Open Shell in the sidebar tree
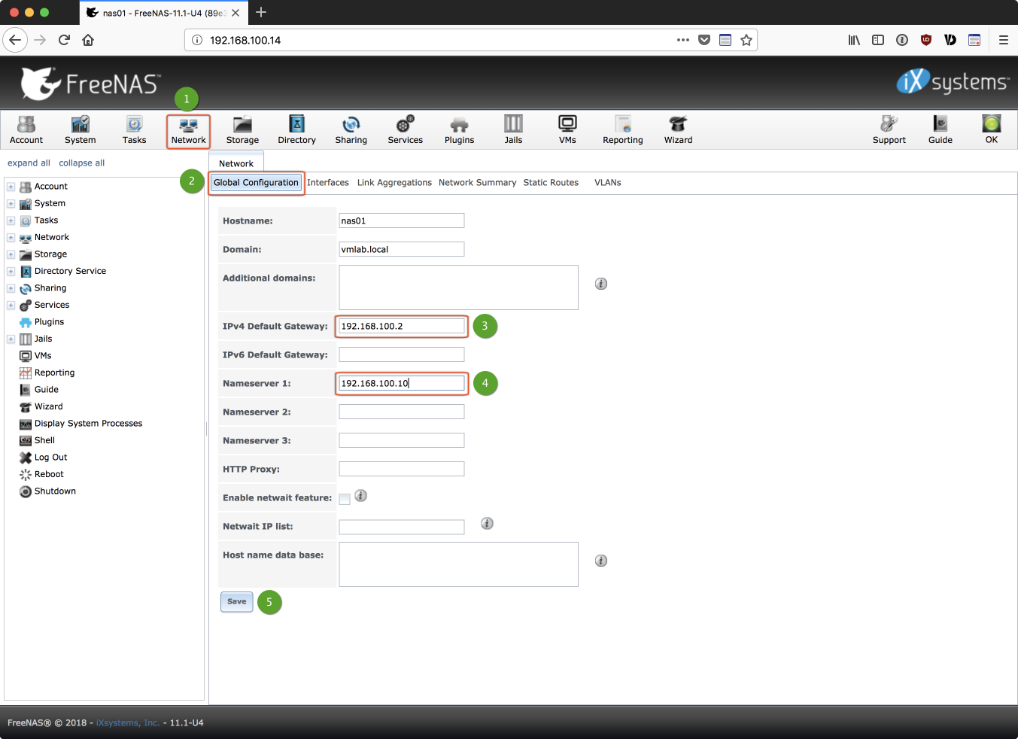 [44, 440]
